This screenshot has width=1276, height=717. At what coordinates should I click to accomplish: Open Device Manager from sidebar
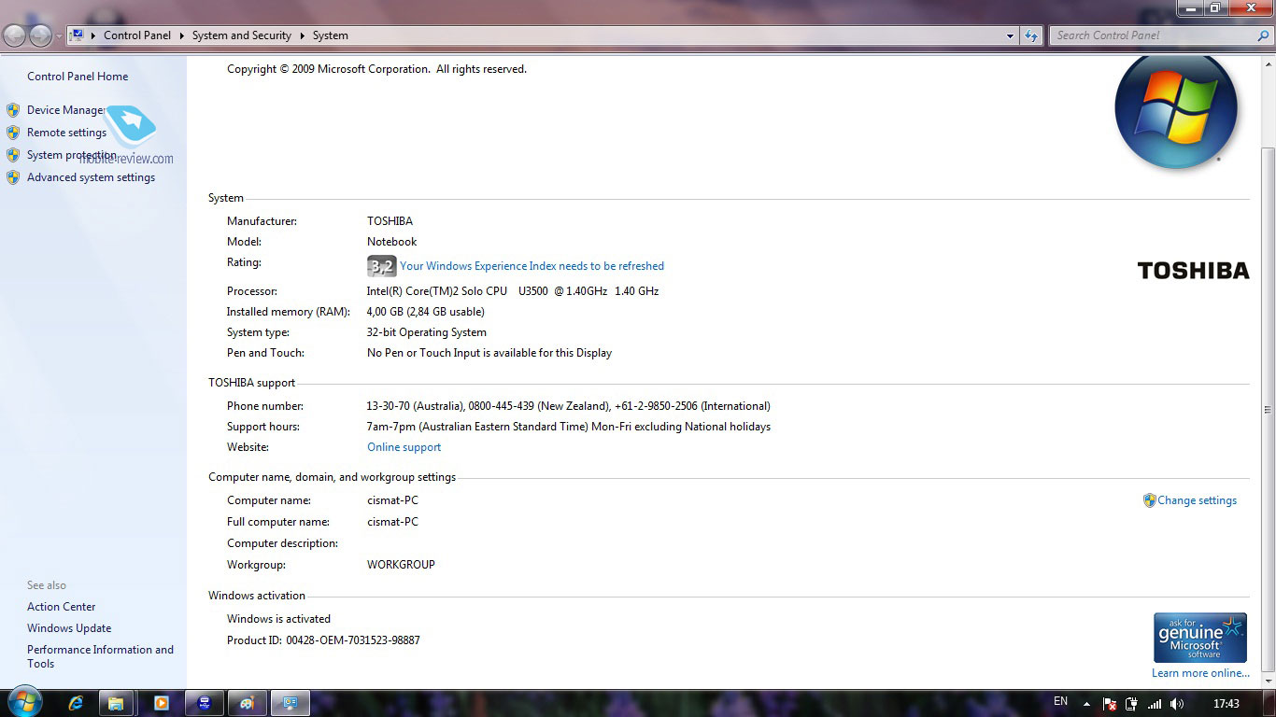coord(67,110)
